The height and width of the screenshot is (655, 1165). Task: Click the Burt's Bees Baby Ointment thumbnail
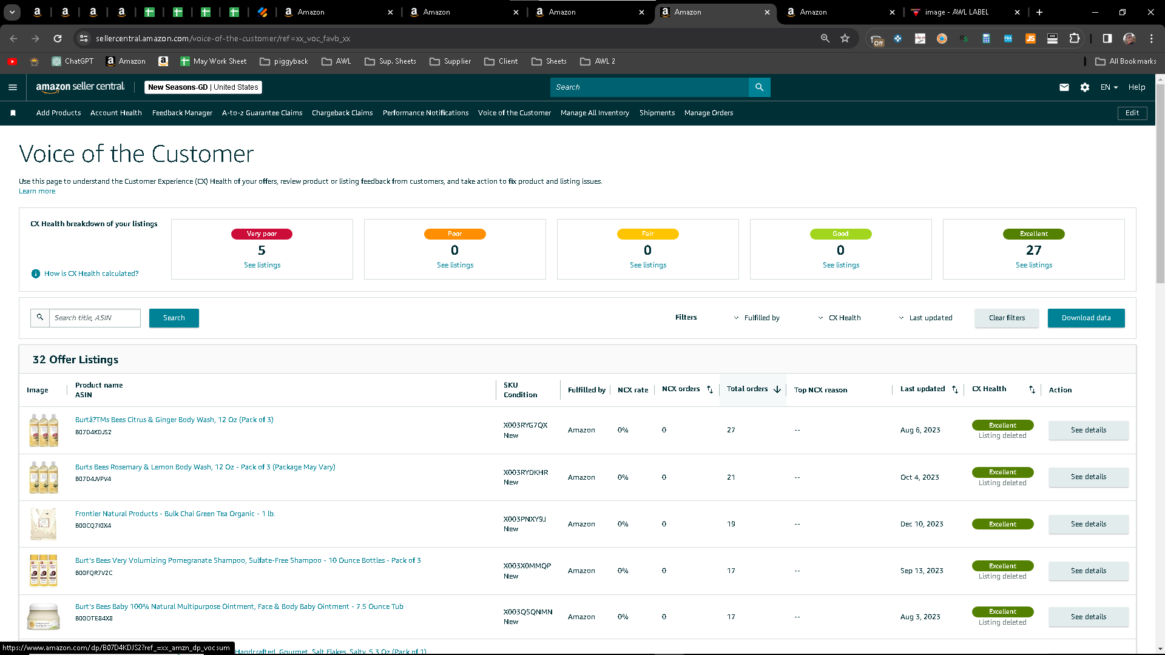tap(44, 617)
